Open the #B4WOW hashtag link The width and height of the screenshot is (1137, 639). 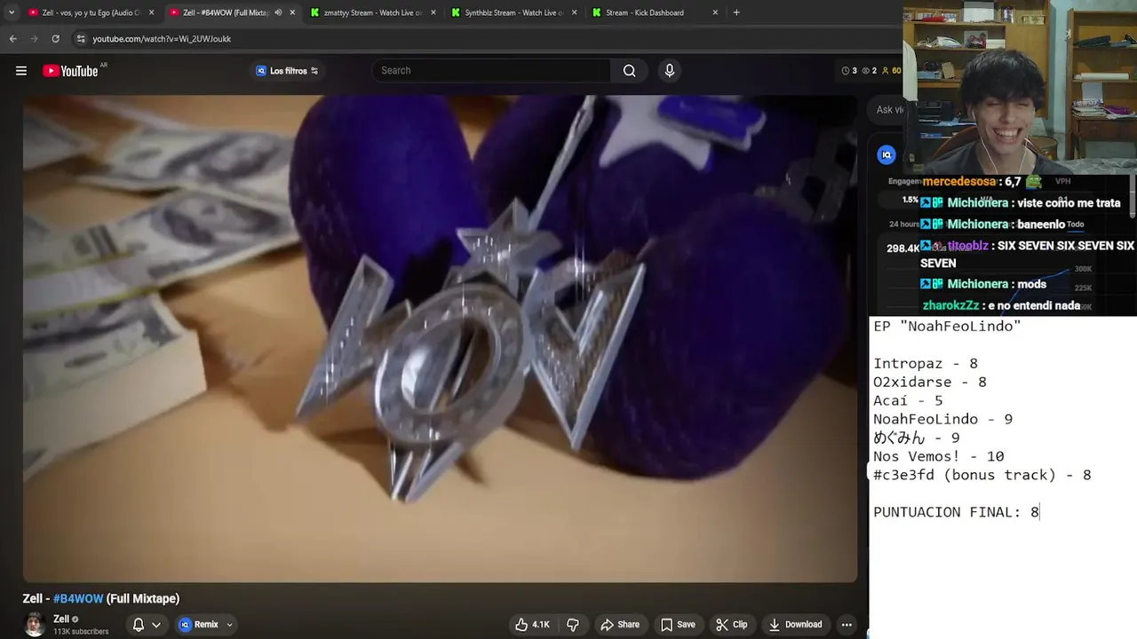78,599
